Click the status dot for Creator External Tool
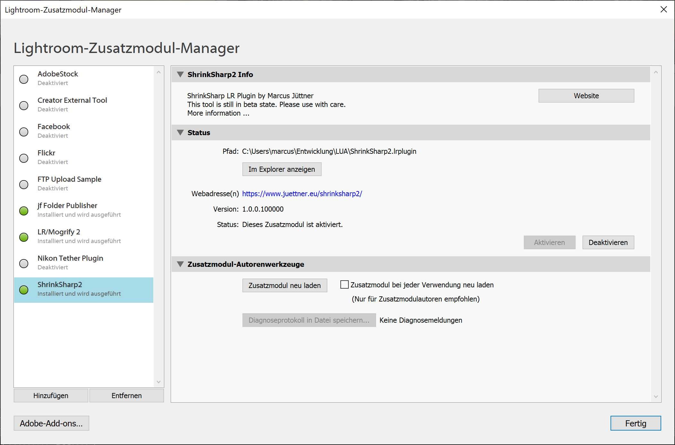675x445 pixels. (x=24, y=106)
